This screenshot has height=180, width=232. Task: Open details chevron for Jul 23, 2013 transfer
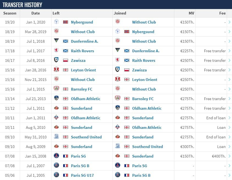[x=229, y=99]
